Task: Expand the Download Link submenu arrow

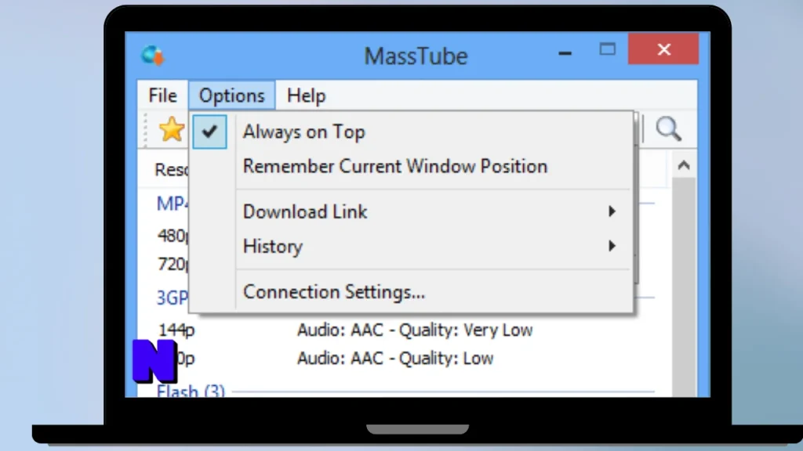Action: (612, 211)
